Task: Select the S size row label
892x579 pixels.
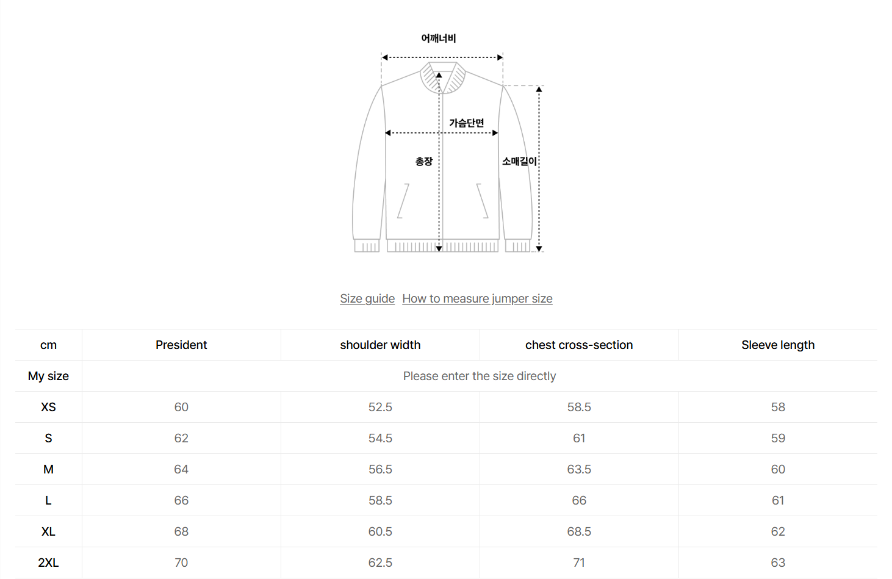Action: pyautogui.click(x=48, y=438)
